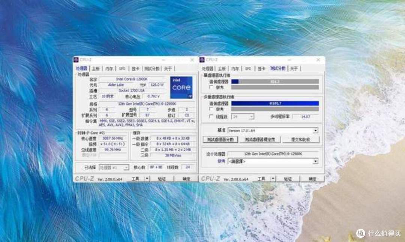Click the single-thread reference grey bar
The height and width of the screenshot is (242, 405).
coord(275,87)
